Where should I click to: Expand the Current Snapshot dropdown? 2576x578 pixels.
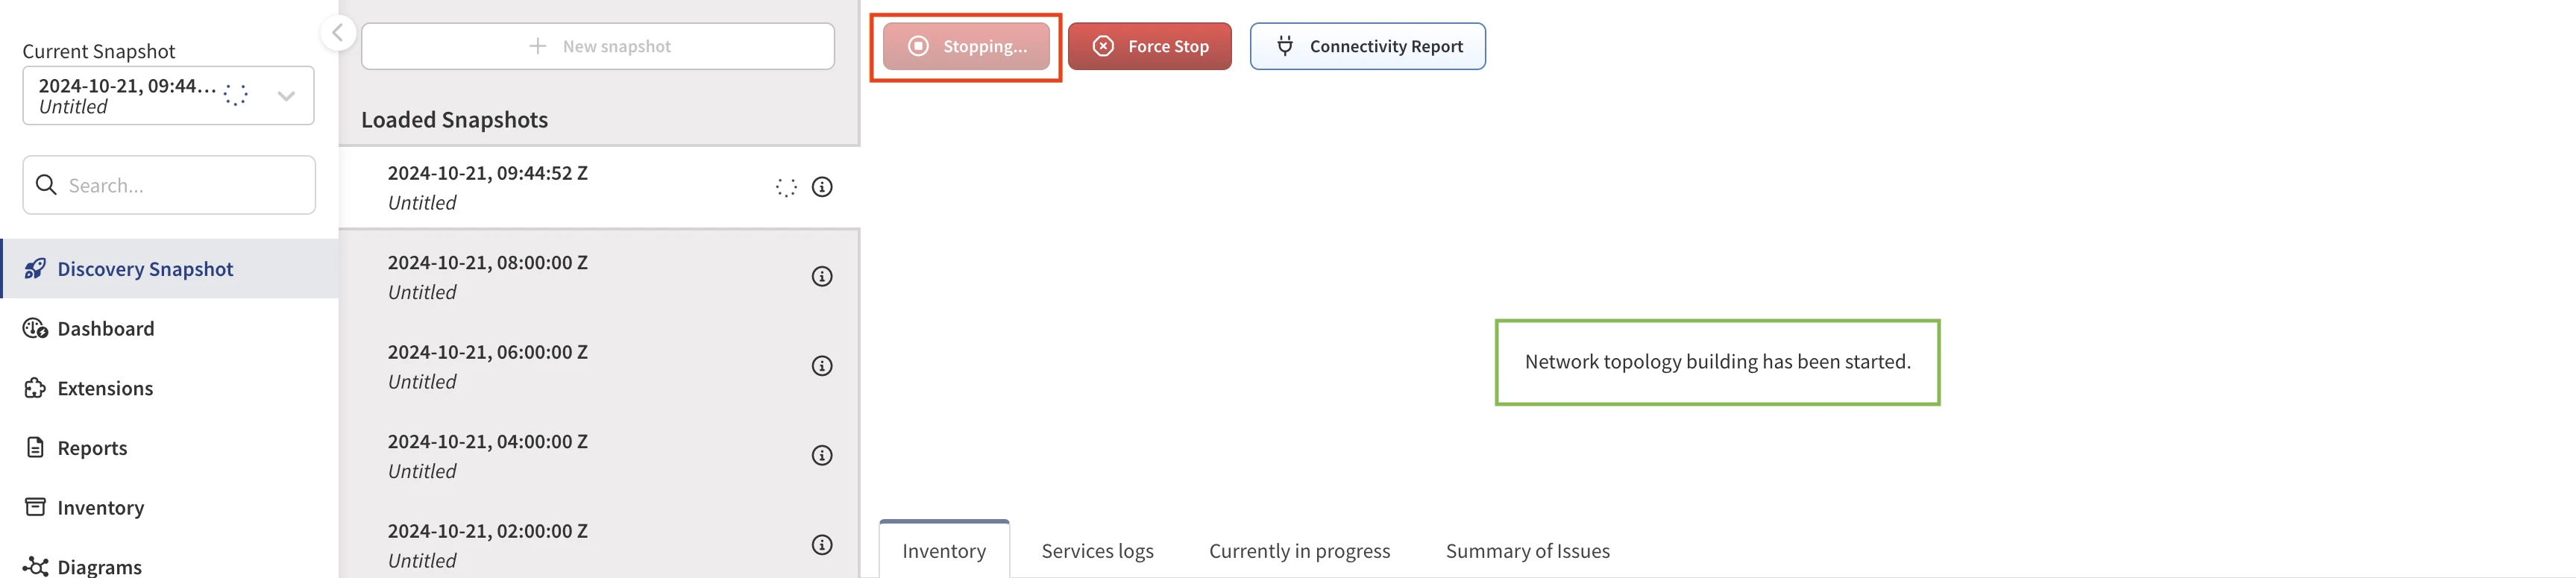click(286, 96)
